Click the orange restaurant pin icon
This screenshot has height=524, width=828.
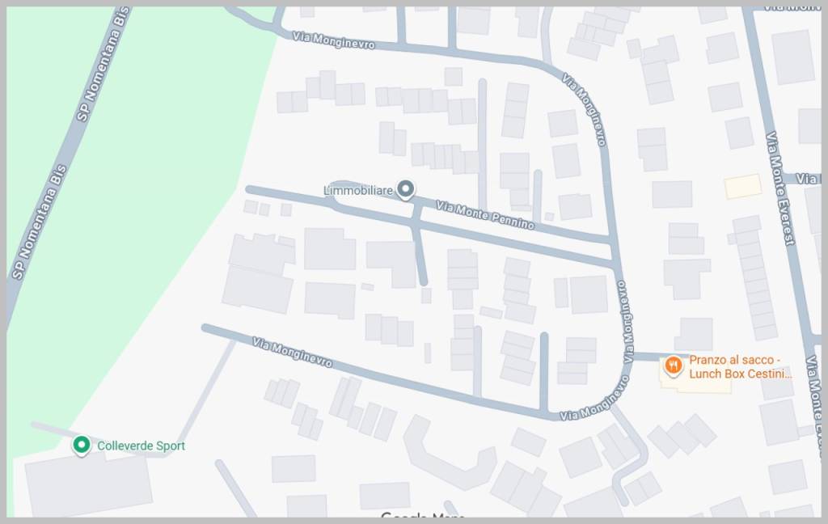[x=673, y=366]
